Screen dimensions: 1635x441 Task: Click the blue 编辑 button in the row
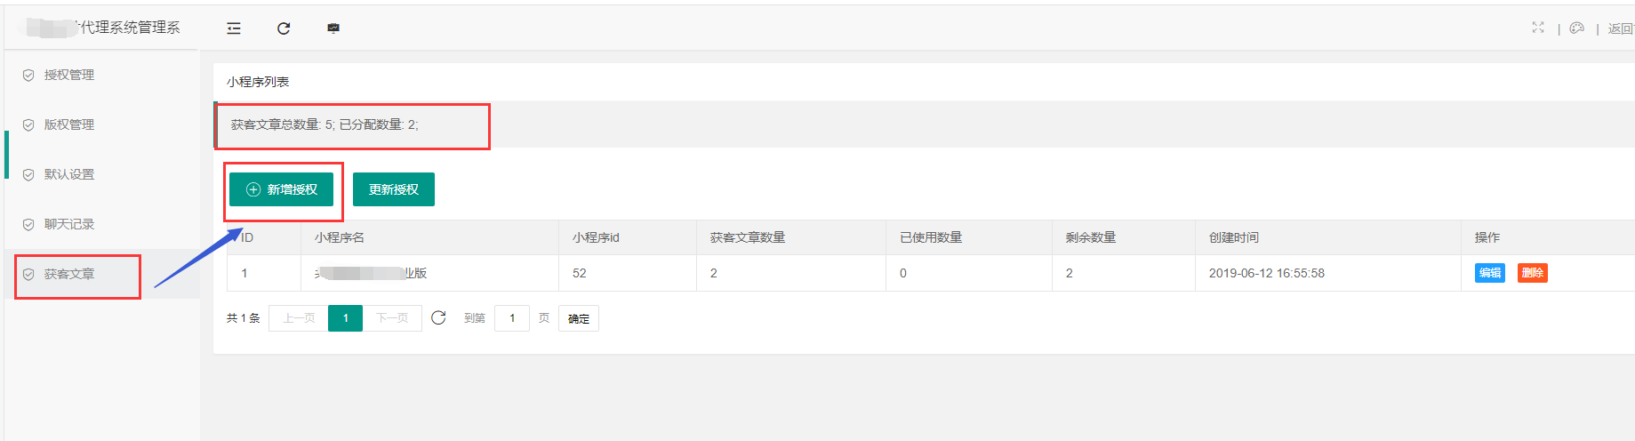pos(1490,273)
